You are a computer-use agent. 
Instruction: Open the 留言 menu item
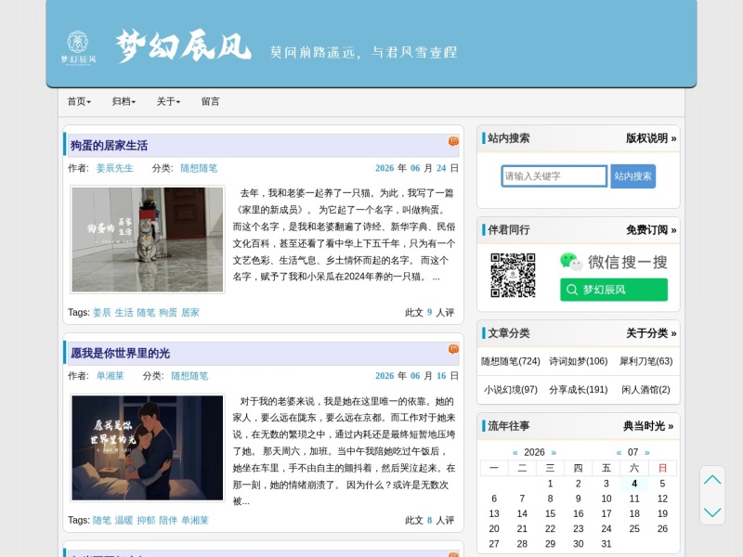[x=211, y=101]
